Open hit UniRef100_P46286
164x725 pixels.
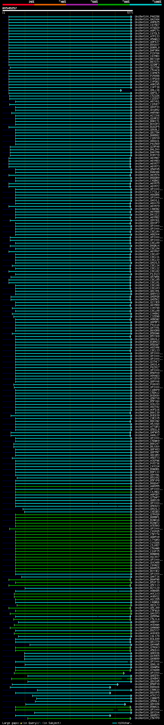click(x=147, y=17)
